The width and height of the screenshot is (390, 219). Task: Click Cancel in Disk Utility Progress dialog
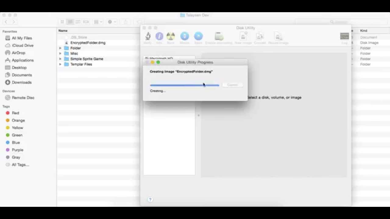pyautogui.click(x=232, y=85)
